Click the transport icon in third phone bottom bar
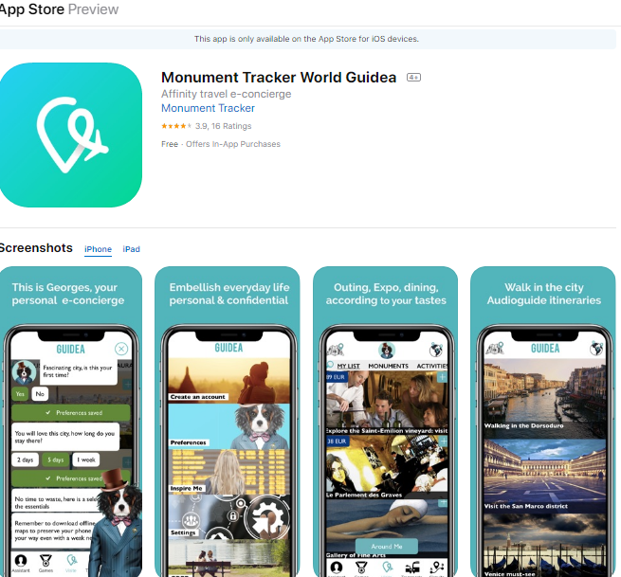The width and height of the screenshot is (621, 577). click(x=411, y=568)
